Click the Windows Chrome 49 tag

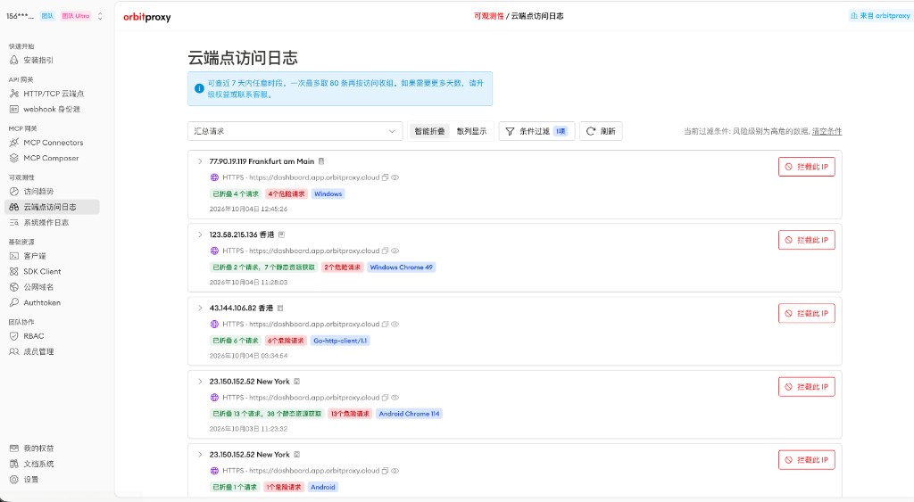(x=401, y=267)
